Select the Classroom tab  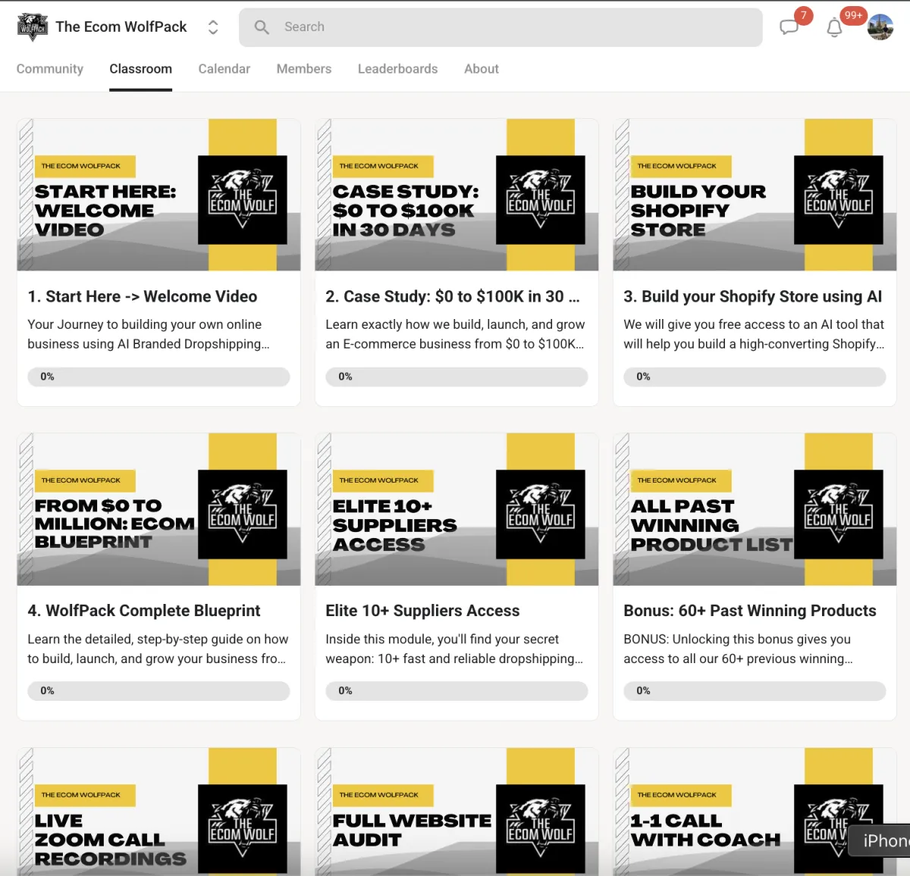[140, 69]
